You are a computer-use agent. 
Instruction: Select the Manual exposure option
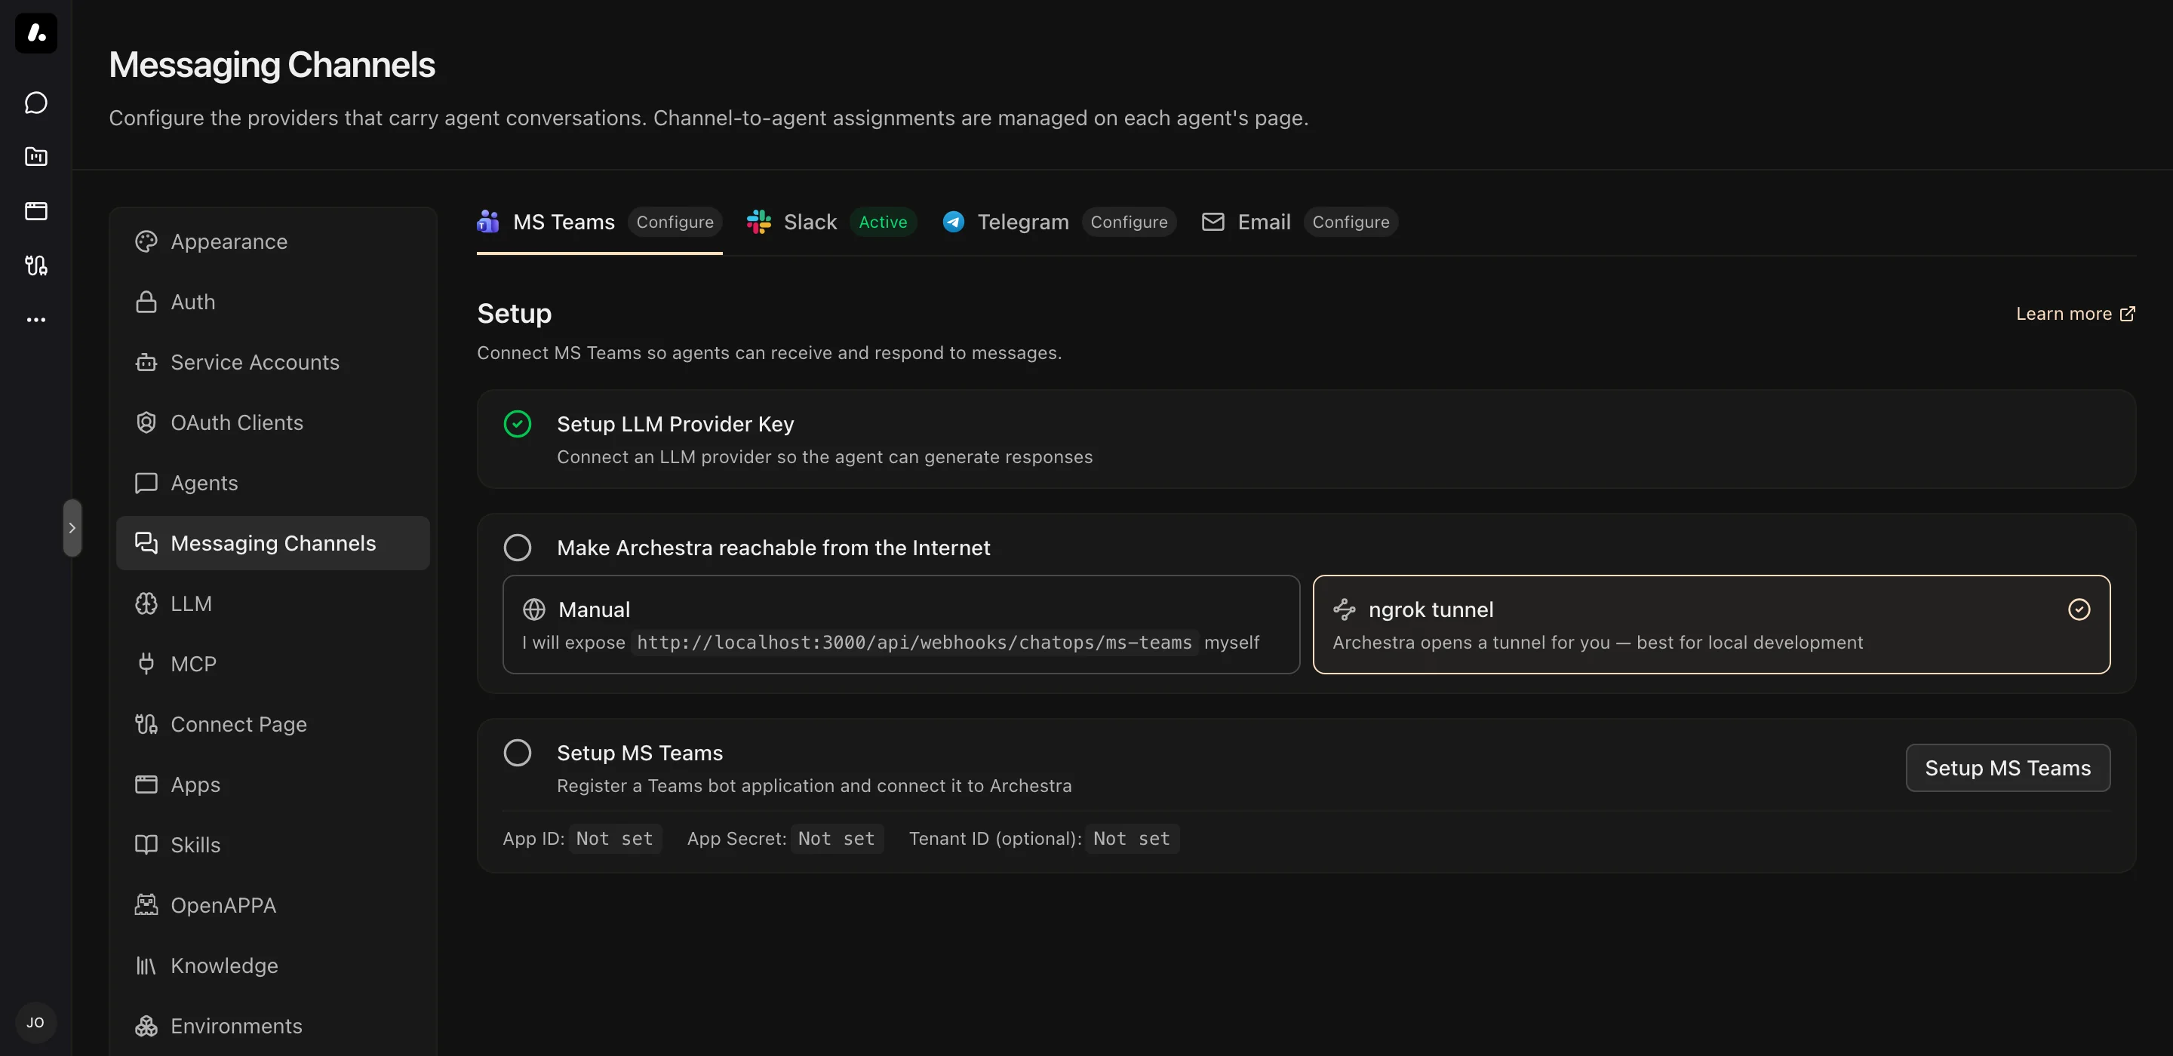pyautogui.click(x=901, y=624)
